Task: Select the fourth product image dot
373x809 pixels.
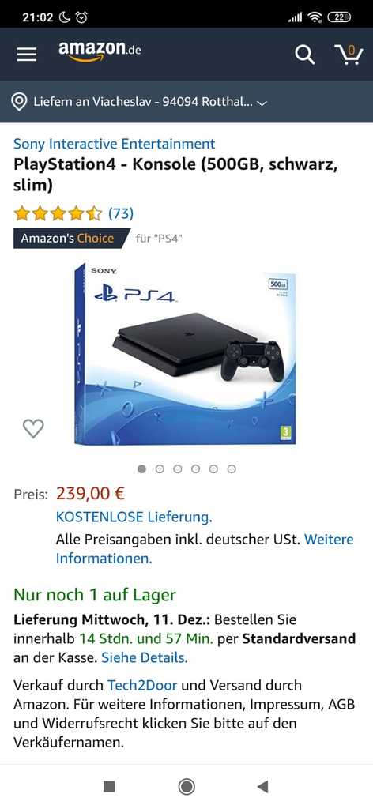Action: pyautogui.click(x=195, y=469)
